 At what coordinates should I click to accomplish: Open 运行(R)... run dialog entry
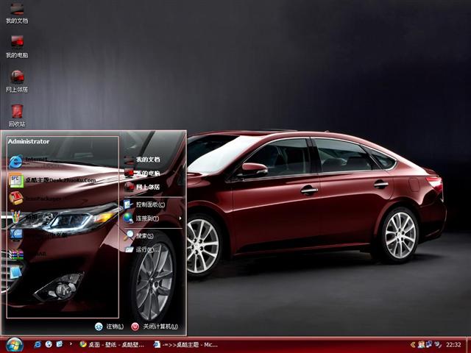[142, 249]
